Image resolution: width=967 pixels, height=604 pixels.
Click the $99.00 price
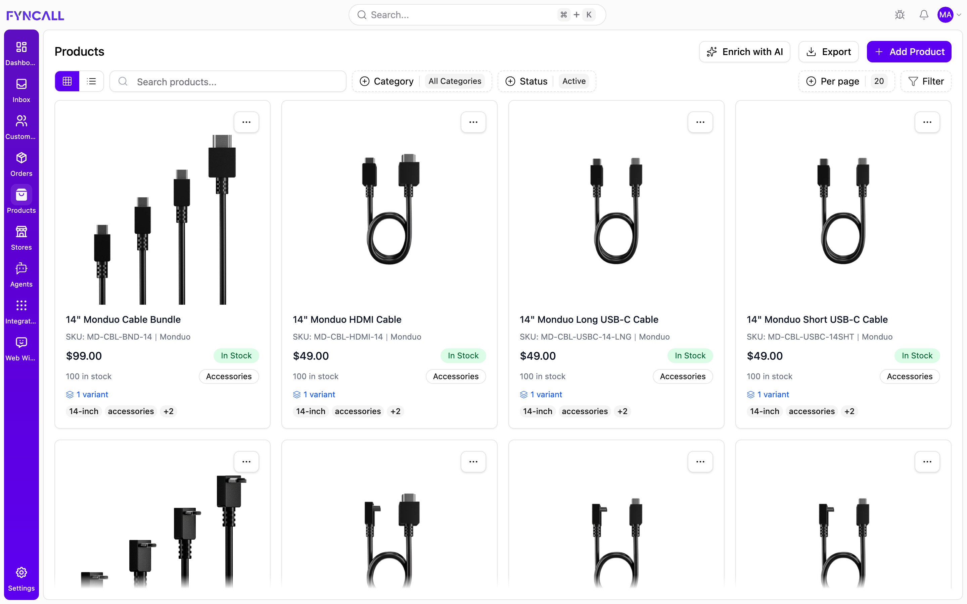point(84,356)
